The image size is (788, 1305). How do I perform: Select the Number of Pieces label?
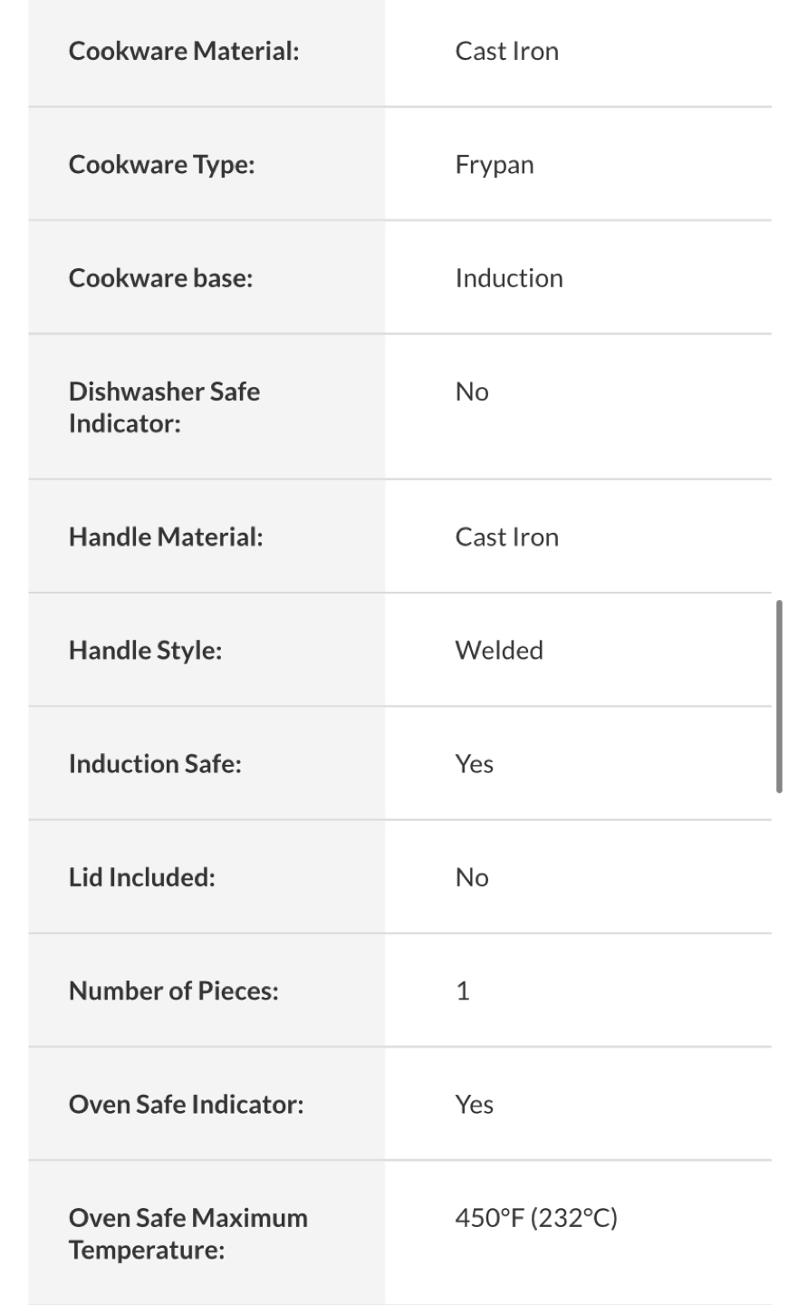tap(174, 991)
